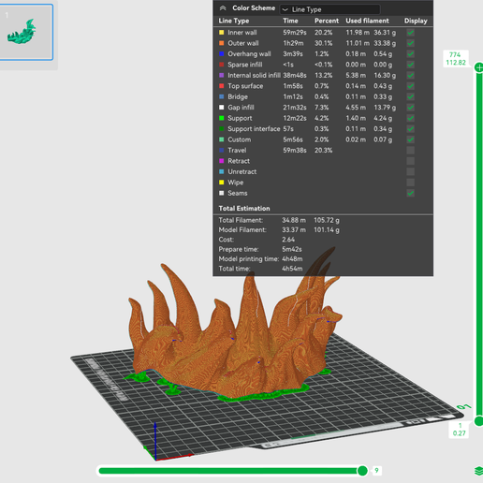Click the Display column header
The width and height of the screenshot is (483, 483).
(416, 21)
